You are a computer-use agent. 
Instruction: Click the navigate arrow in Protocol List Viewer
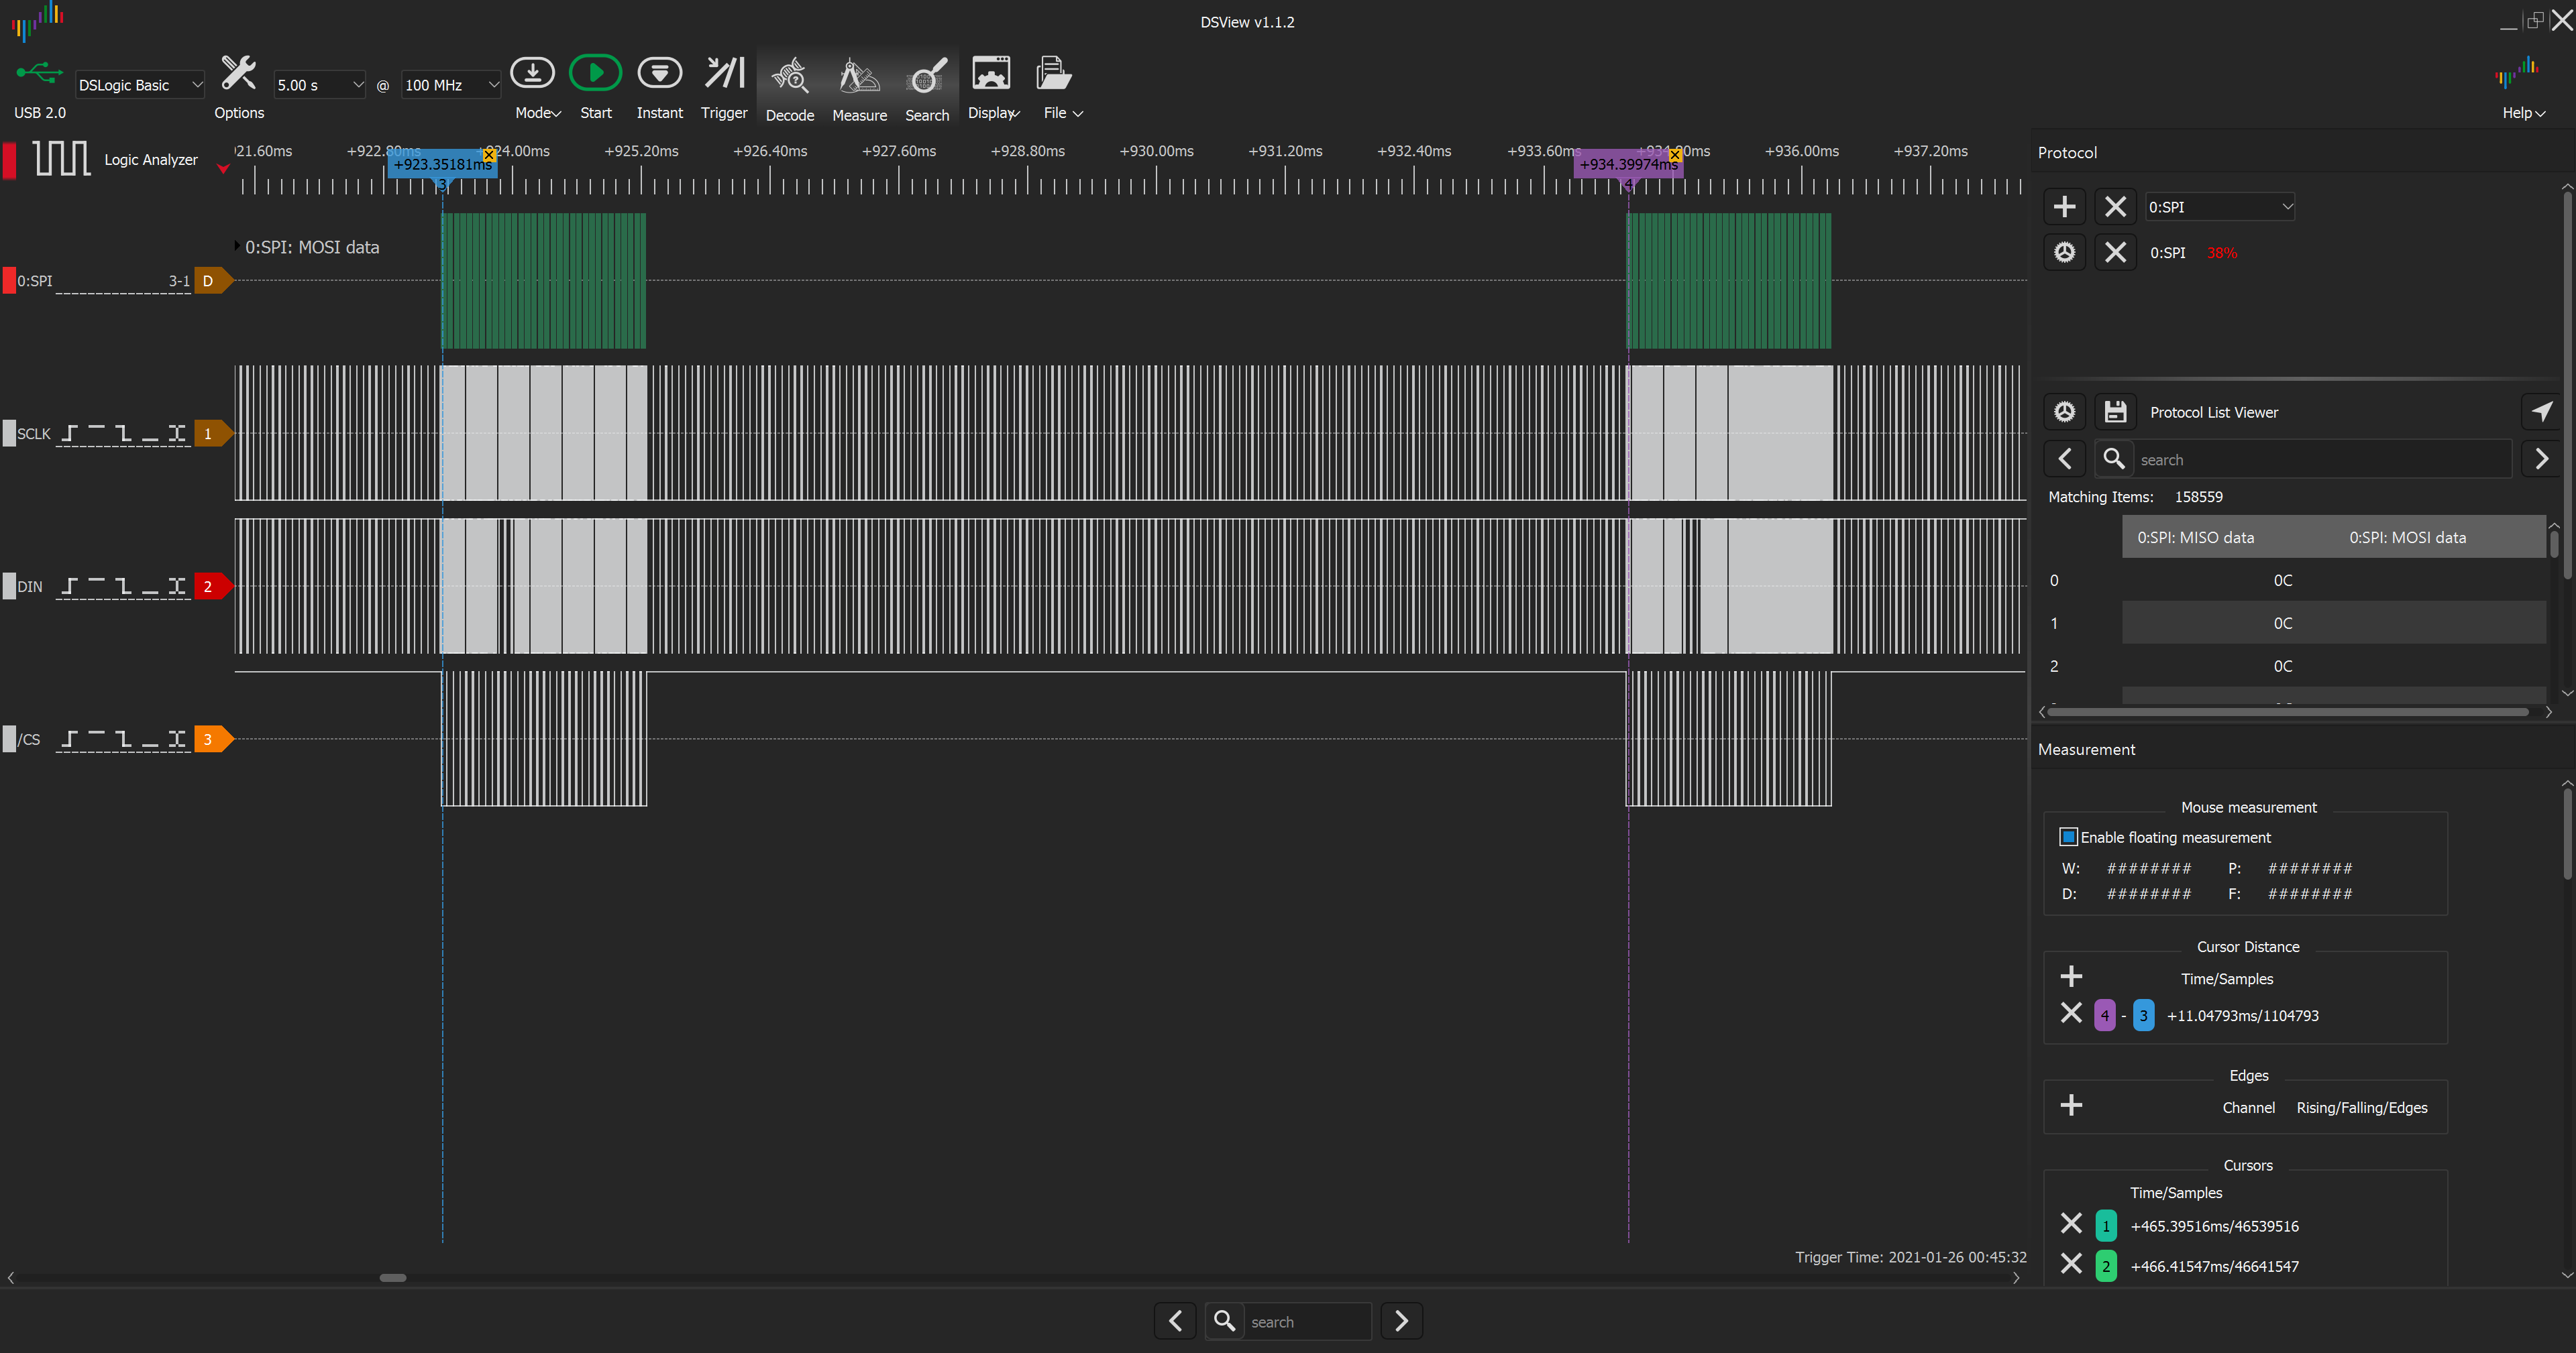[2541, 412]
